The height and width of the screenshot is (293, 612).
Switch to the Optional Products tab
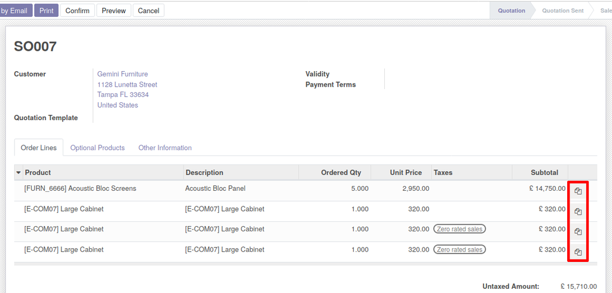[97, 148]
